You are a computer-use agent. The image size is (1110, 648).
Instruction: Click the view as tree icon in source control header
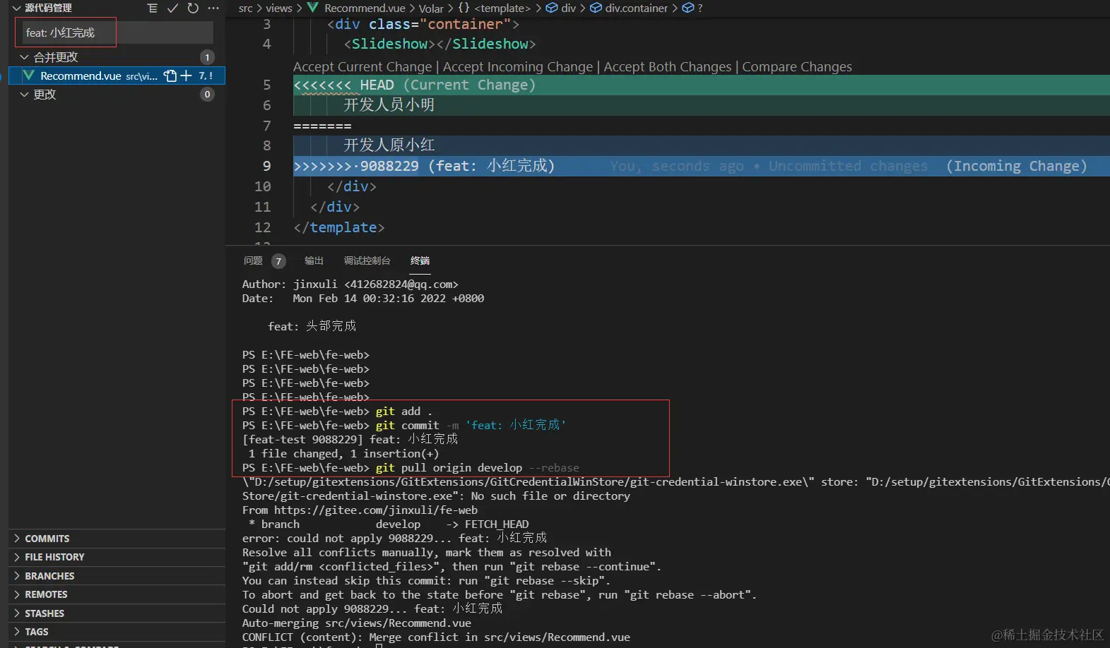[x=152, y=8]
